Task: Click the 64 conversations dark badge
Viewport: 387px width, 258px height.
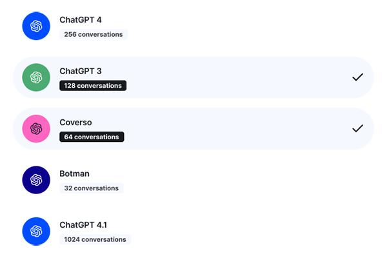Action: (x=92, y=137)
